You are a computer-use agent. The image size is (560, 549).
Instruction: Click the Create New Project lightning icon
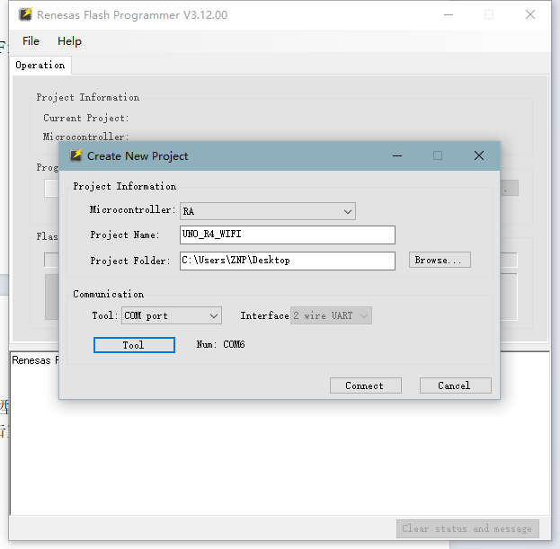(76, 155)
